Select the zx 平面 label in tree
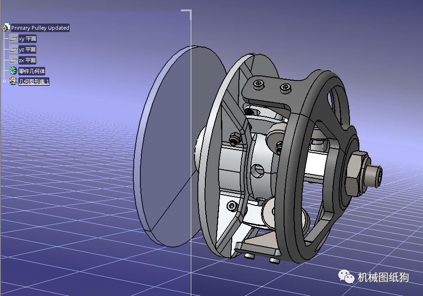This screenshot has width=423, height=296. point(27,60)
